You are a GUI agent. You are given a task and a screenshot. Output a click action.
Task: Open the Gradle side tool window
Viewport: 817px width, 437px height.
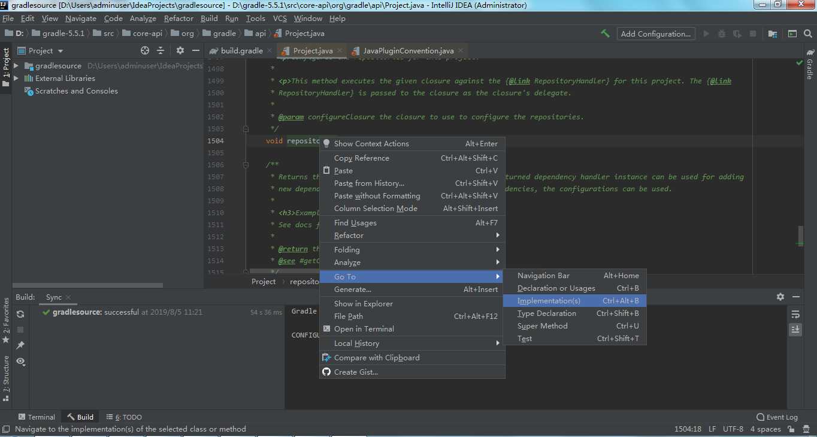(810, 64)
